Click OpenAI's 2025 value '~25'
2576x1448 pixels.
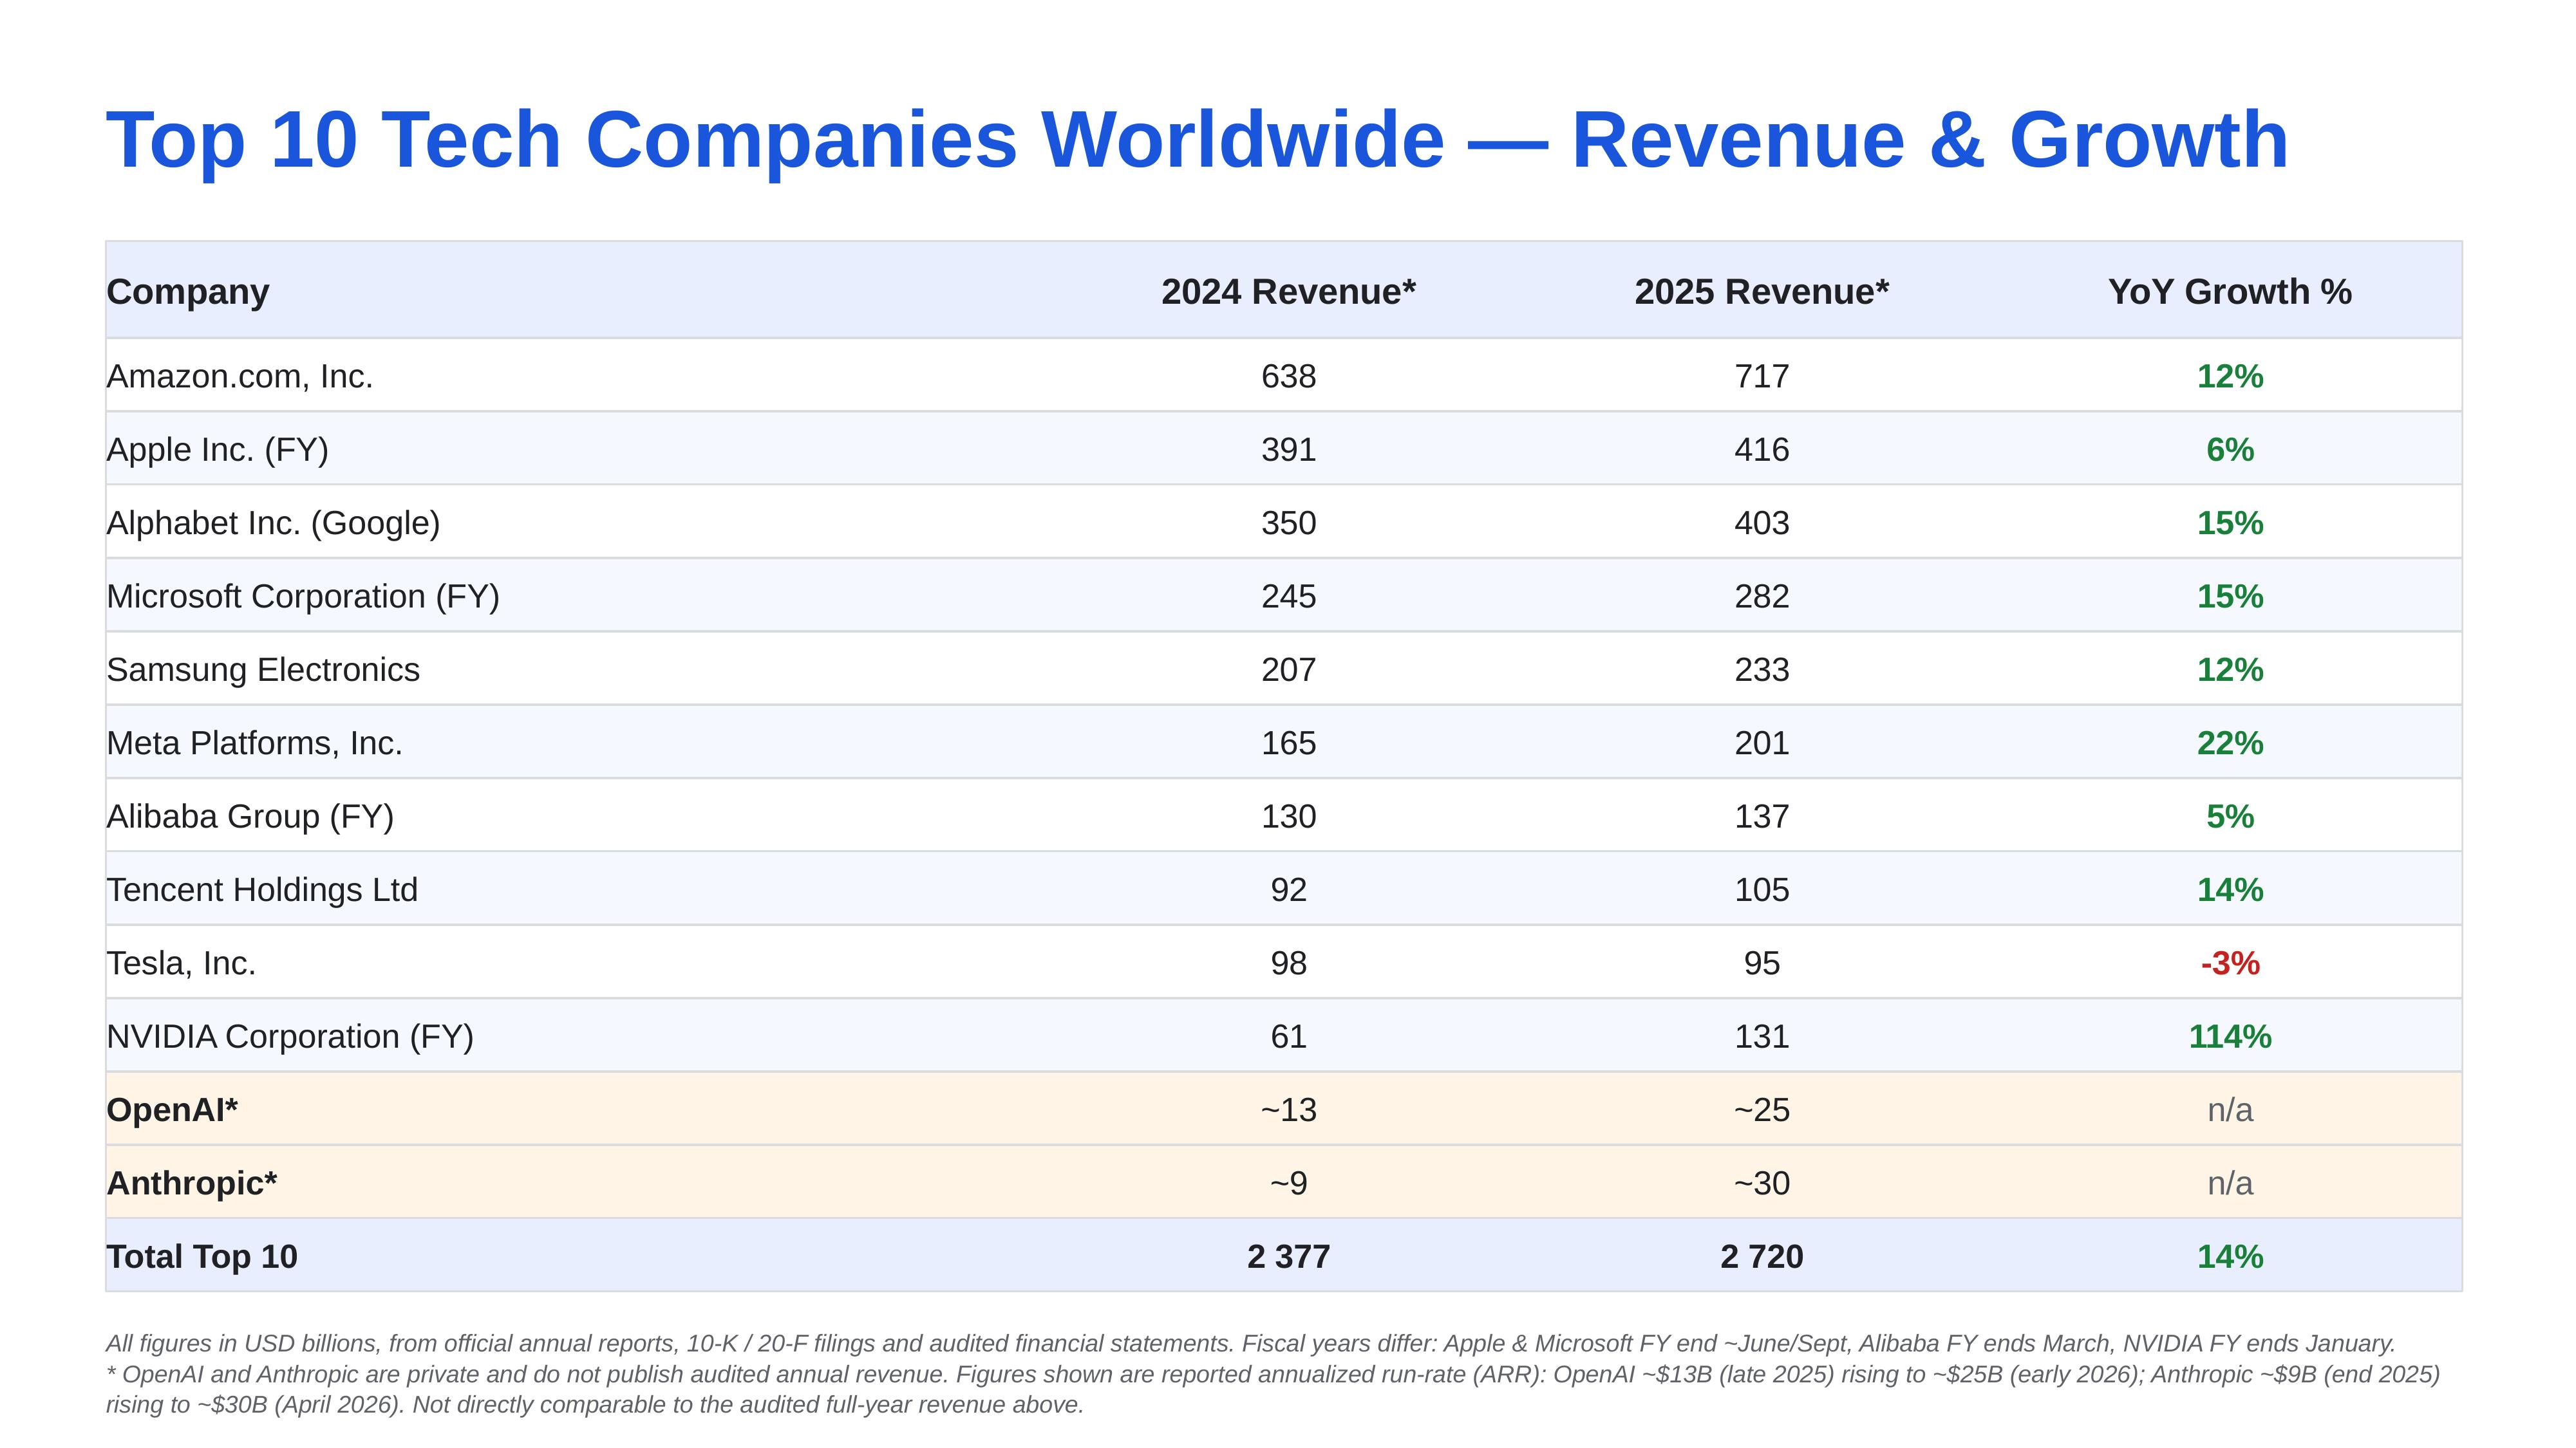(x=1761, y=1109)
